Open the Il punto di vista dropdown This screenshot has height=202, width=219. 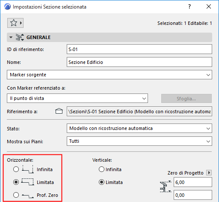tap(77, 98)
